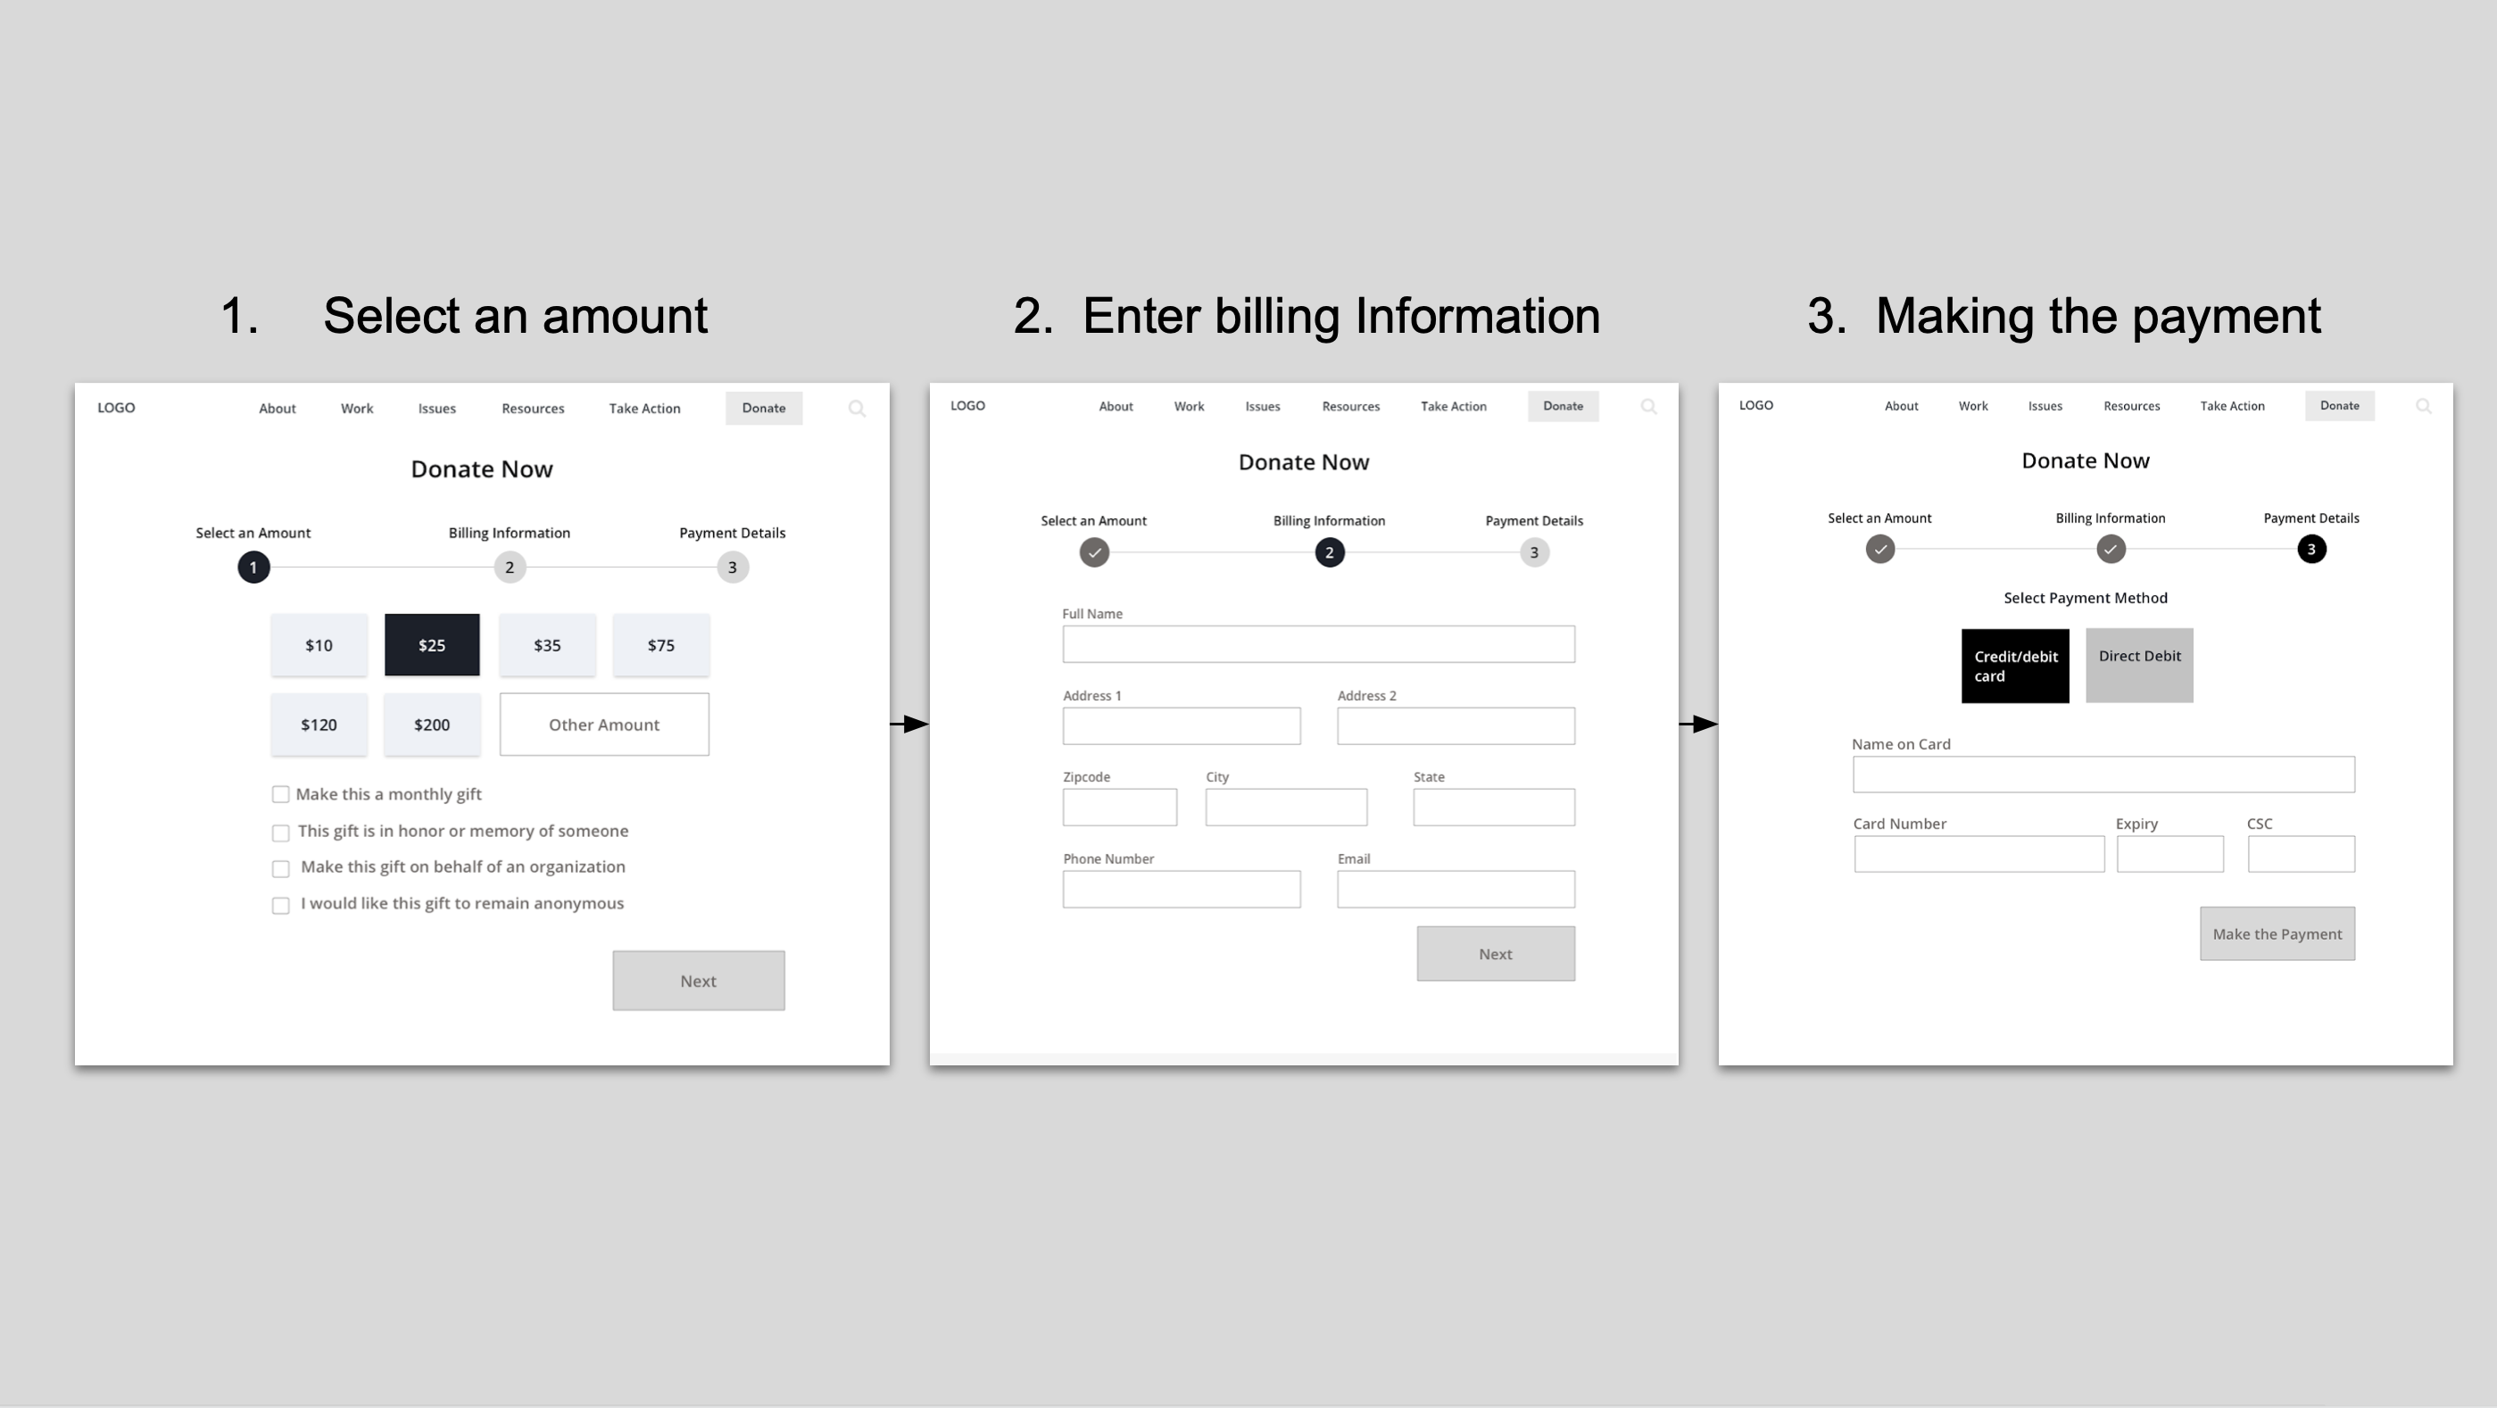Image resolution: width=2497 pixels, height=1408 pixels.
Task: Click search icon in billing wireframe header
Action: tap(1648, 407)
